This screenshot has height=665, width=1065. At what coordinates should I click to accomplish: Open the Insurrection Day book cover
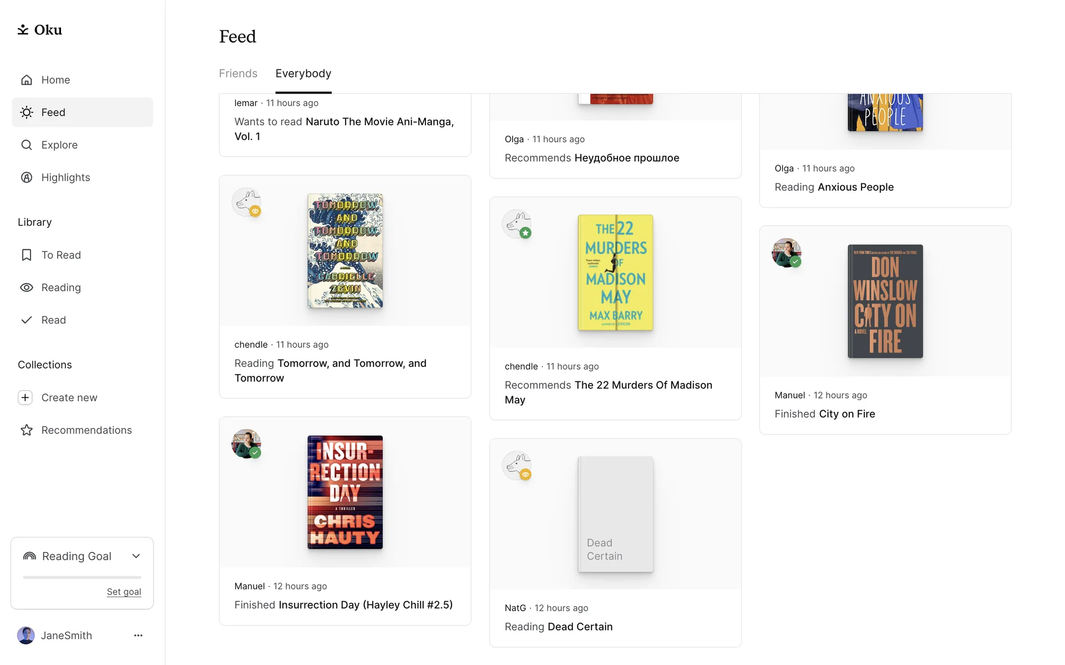pyautogui.click(x=345, y=492)
